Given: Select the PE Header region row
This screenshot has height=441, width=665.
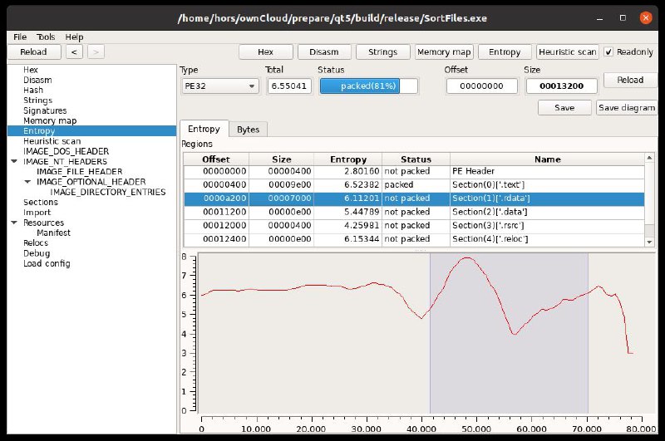Looking at the screenshot, I should (414, 171).
